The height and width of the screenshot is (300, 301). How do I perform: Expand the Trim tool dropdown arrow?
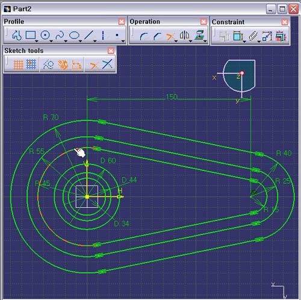176,41
